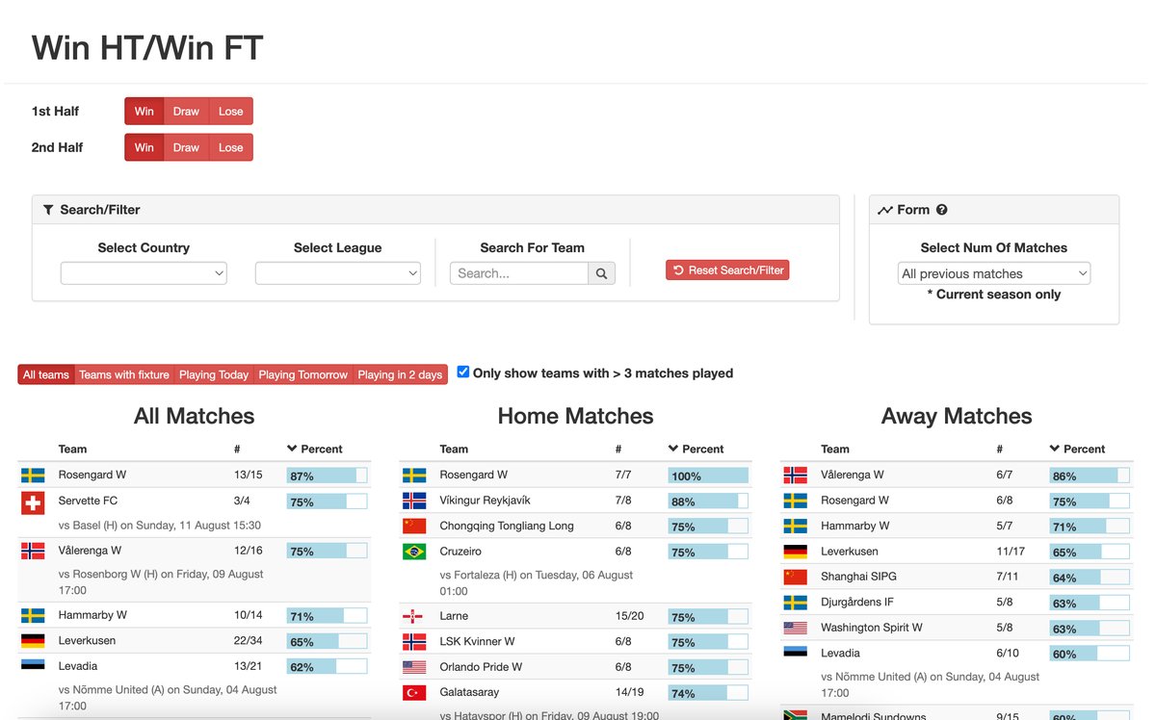Click the Form trend line icon
The height and width of the screenshot is (720, 1156).
885,210
